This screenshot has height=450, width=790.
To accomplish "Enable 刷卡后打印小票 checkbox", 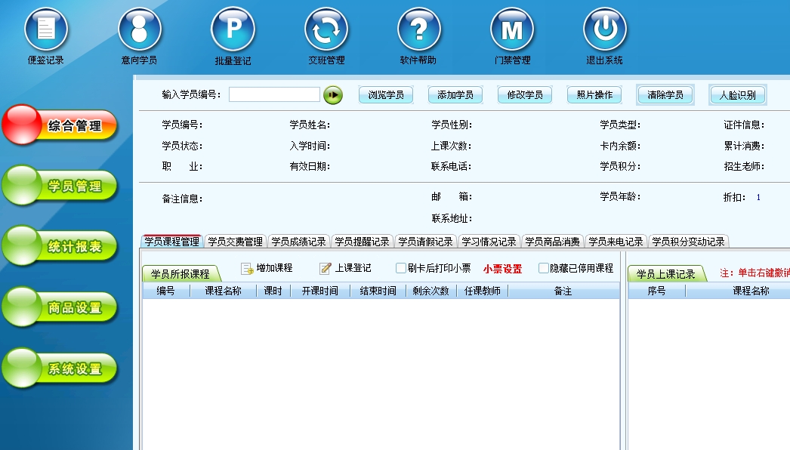I will [x=402, y=268].
